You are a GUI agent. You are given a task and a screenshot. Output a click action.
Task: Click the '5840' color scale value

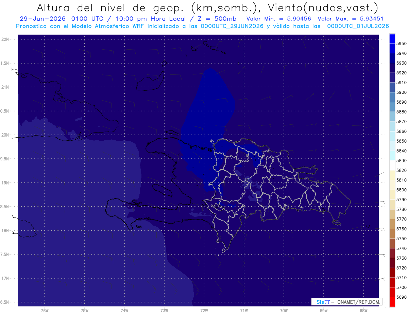tap(402, 151)
